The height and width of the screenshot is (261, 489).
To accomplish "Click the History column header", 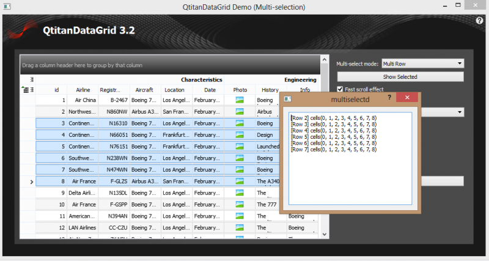I will coord(270,90).
